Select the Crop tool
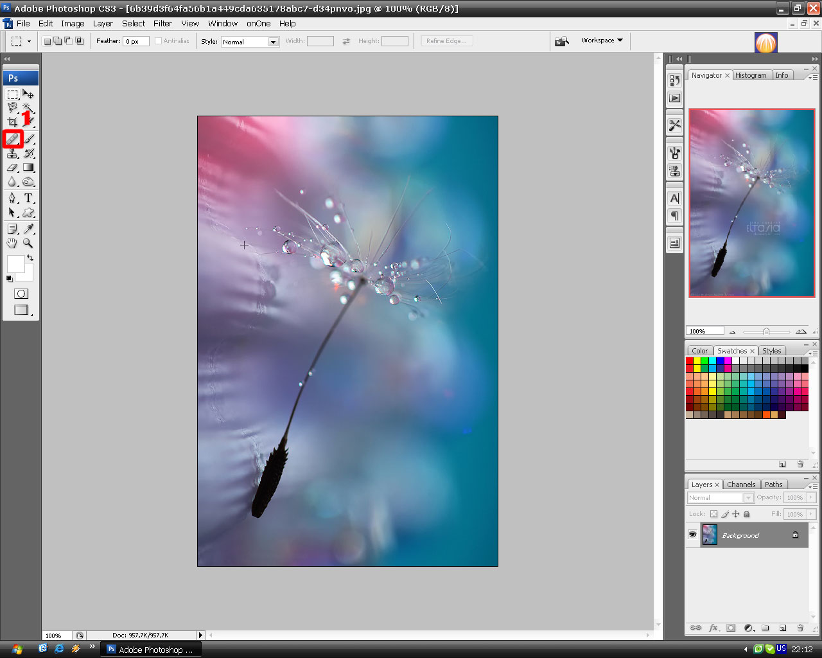The image size is (822, 658). (13, 121)
